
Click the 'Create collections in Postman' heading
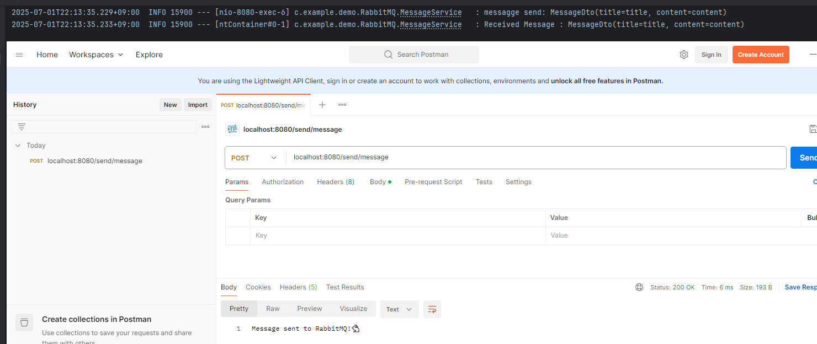(x=97, y=319)
